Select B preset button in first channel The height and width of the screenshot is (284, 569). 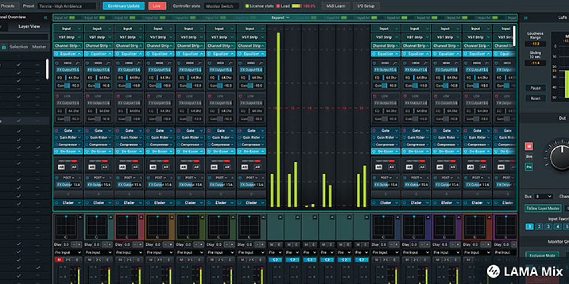pos(75,167)
